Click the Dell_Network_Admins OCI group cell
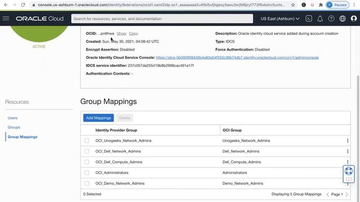 (x=241, y=151)
